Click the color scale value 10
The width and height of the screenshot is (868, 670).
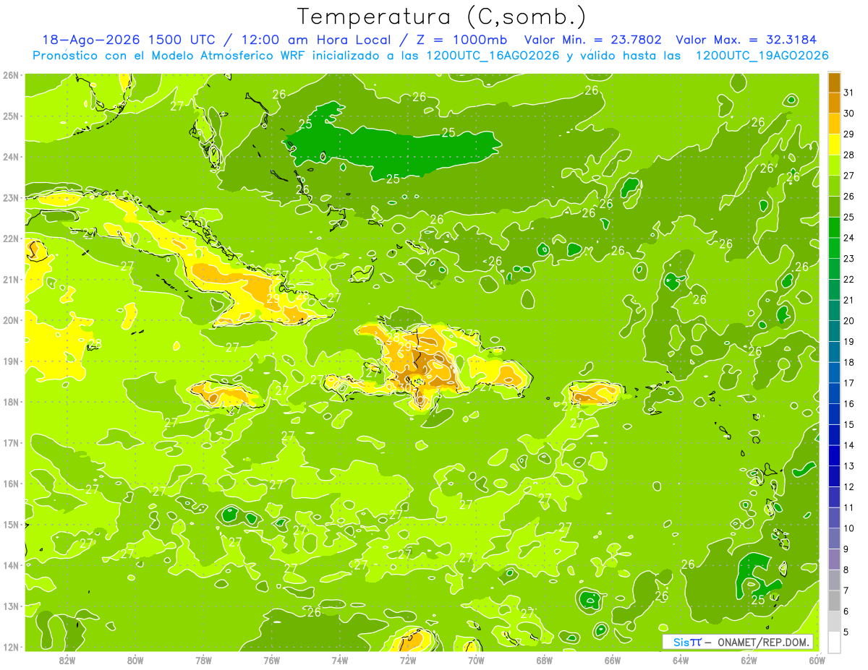(849, 528)
